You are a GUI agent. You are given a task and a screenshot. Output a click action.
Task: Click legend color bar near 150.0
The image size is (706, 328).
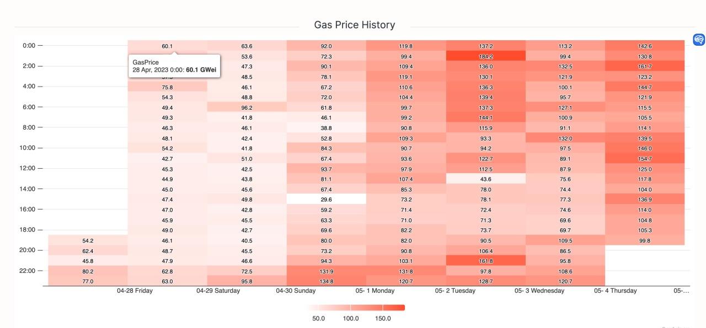[x=383, y=308]
